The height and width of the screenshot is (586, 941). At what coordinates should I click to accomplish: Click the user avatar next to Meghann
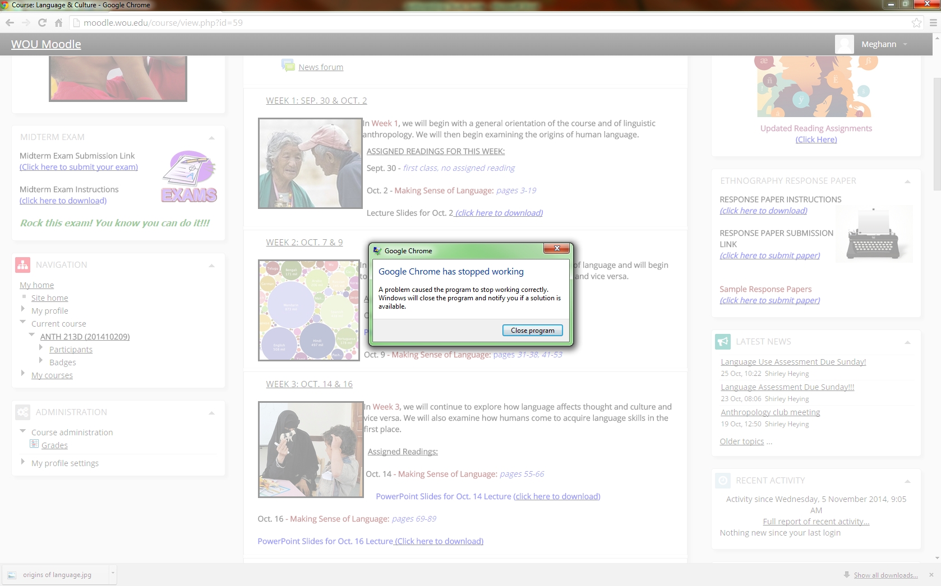pos(844,44)
